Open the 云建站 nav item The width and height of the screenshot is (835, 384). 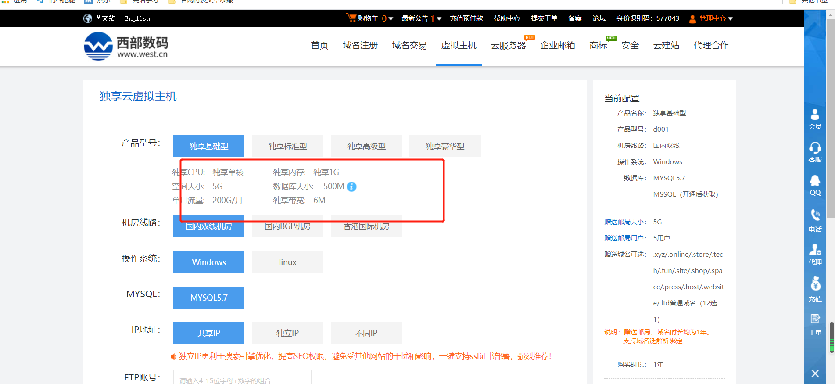click(666, 45)
